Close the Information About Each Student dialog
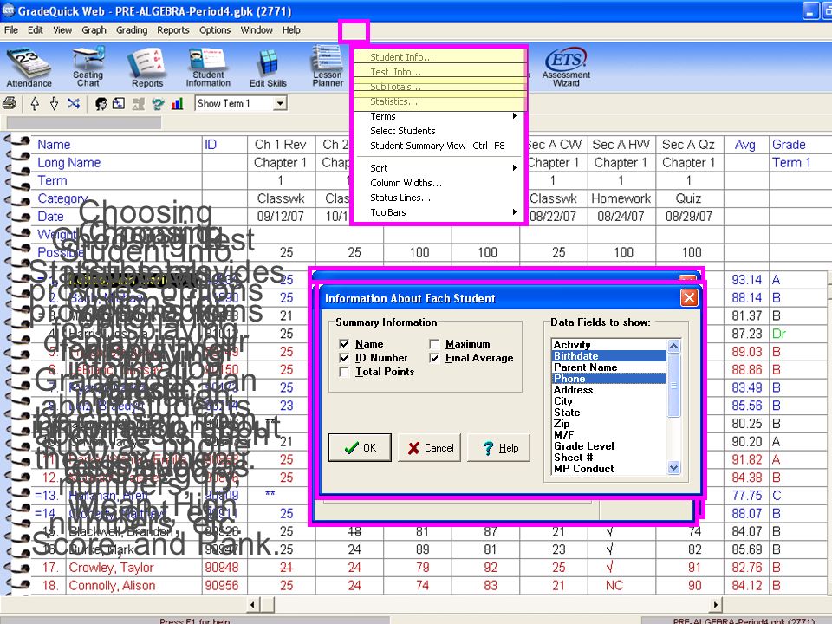832x624 pixels. pyautogui.click(x=689, y=297)
